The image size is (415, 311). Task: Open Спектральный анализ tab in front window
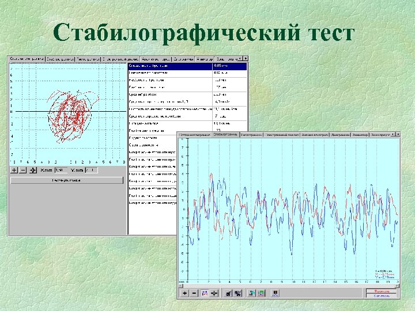pos(282,135)
